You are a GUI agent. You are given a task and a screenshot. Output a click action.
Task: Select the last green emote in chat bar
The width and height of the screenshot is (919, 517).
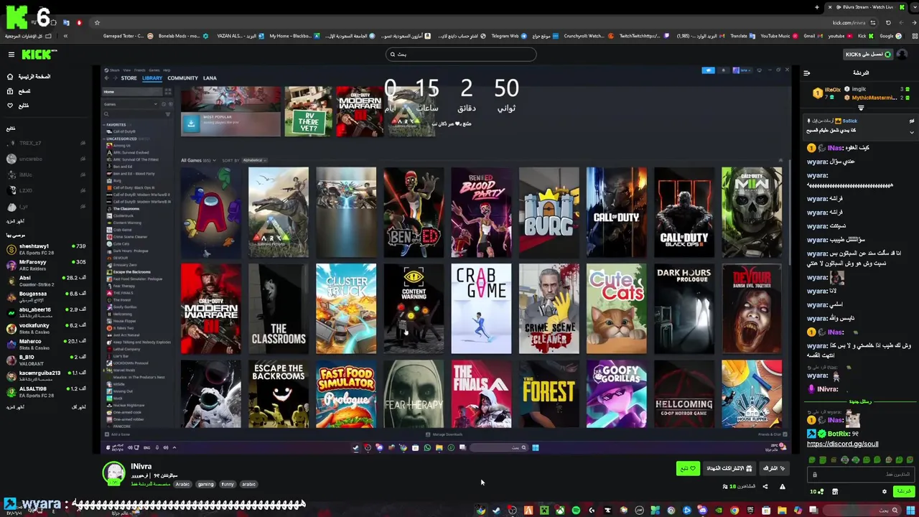[x=910, y=460]
